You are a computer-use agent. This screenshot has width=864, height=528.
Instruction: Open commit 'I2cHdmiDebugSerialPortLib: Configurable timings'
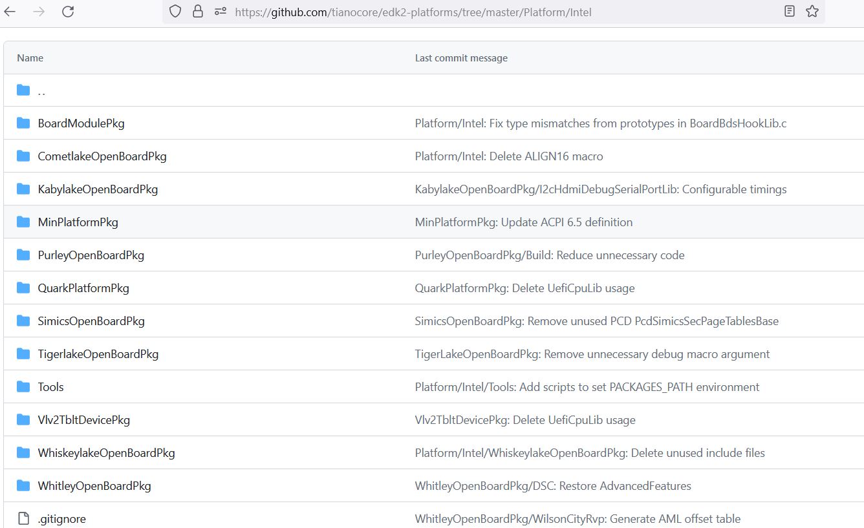pyautogui.click(x=601, y=189)
